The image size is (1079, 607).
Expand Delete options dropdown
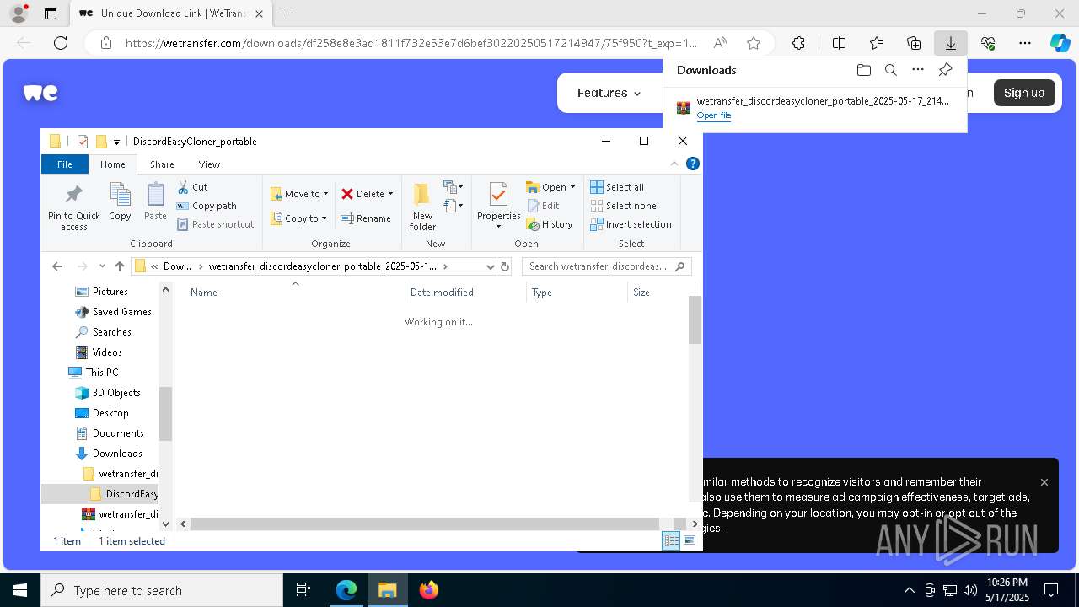(x=390, y=194)
